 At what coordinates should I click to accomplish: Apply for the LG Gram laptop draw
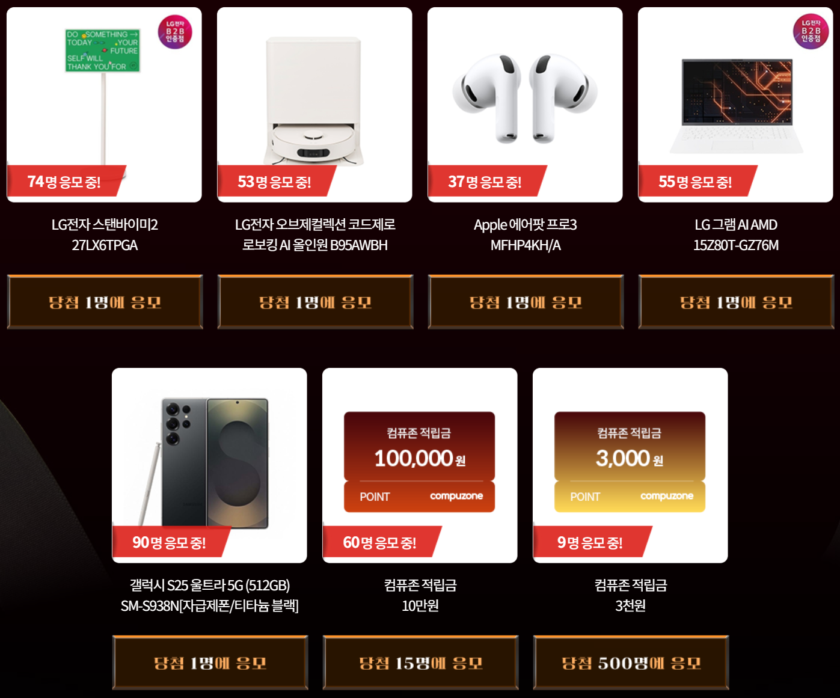[x=736, y=302]
